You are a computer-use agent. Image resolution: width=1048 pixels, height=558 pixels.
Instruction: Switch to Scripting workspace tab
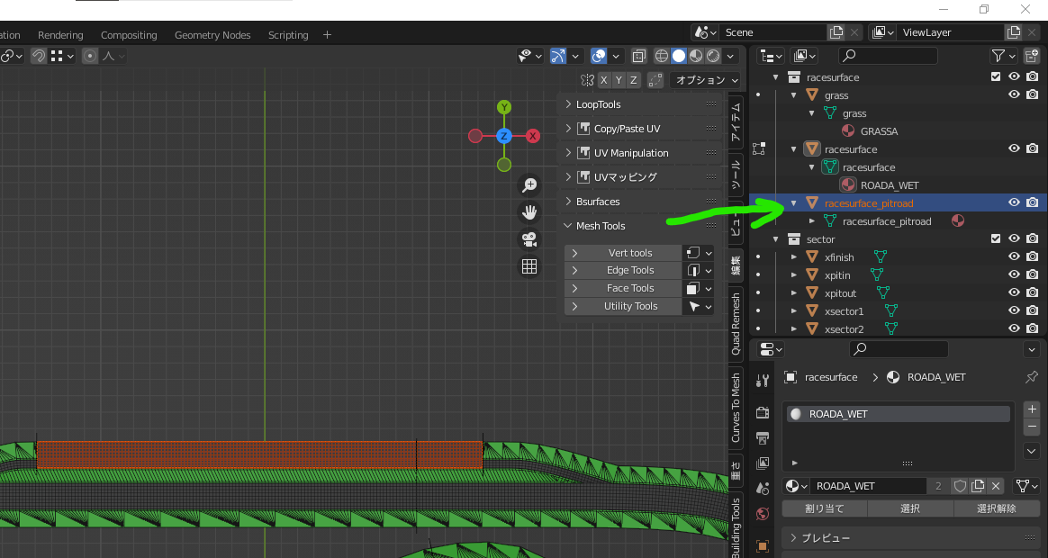tap(288, 35)
